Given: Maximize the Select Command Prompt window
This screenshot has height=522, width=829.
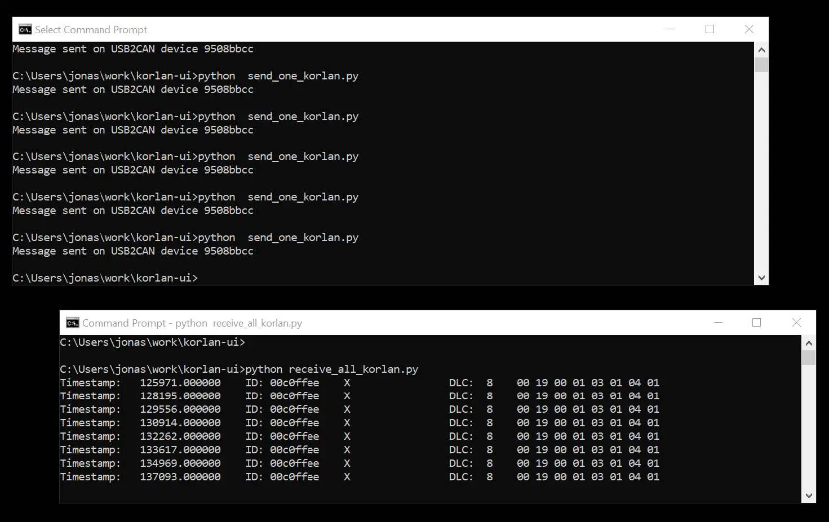Looking at the screenshot, I should coord(710,29).
